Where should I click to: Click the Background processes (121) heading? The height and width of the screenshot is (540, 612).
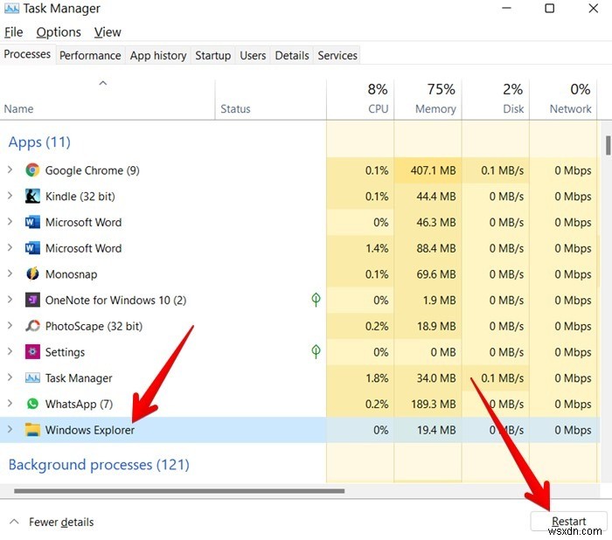99,465
